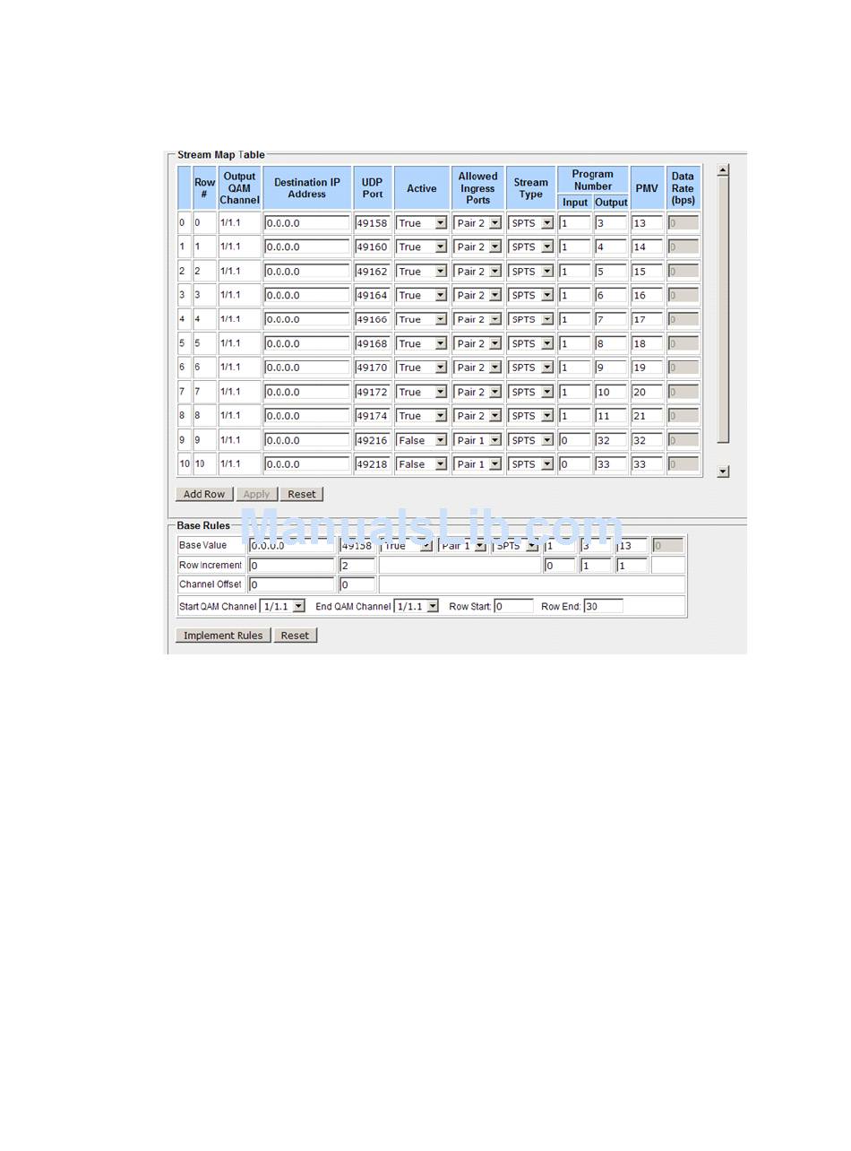Click the PMV field with value 33
Screen dimensions: 851x1151
(647, 464)
